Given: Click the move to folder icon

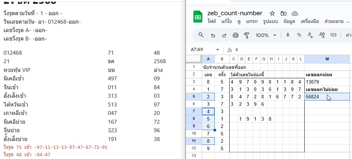Looking at the screenshot, I should (x=284, y=13).
